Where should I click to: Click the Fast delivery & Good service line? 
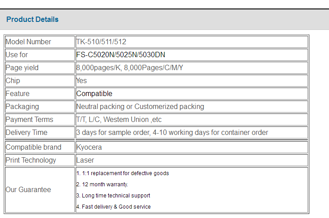113,207
